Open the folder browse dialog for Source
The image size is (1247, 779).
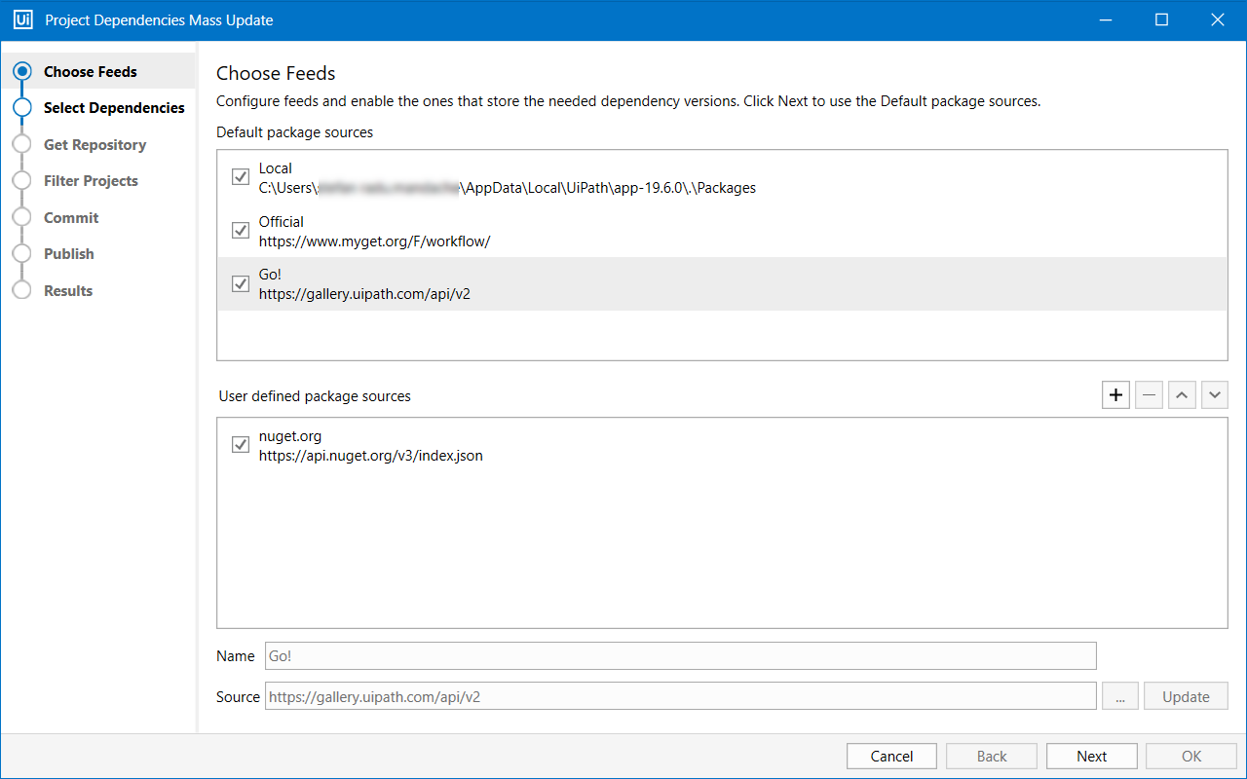[1120, 695]
